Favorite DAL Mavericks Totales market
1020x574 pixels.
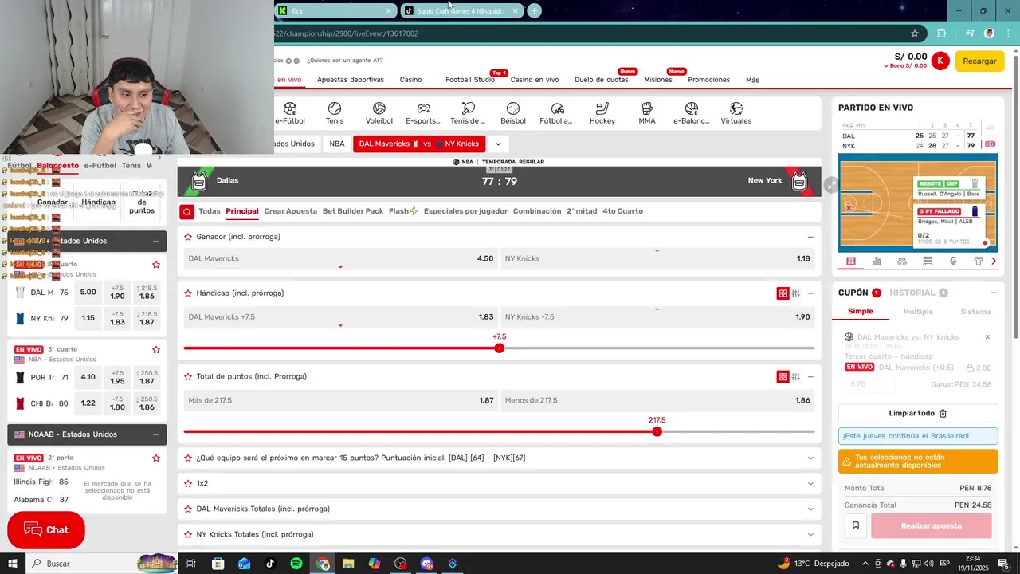[188, 509]
